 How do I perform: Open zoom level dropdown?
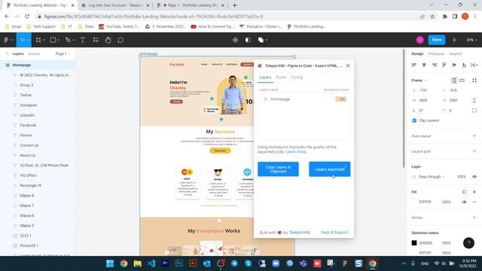472,40
